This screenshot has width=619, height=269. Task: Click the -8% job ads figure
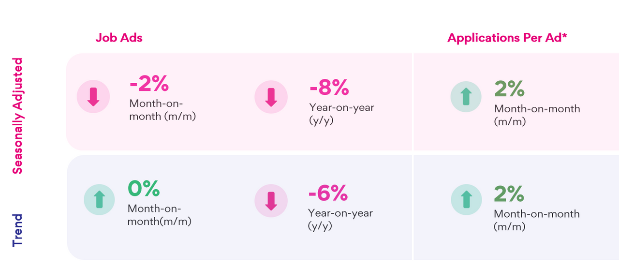point(329,87)
